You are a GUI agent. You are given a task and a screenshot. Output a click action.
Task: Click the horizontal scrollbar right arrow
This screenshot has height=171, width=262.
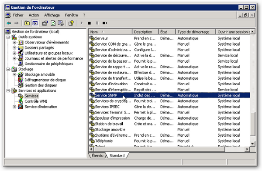pyautogui.click(x=247, y=149)
